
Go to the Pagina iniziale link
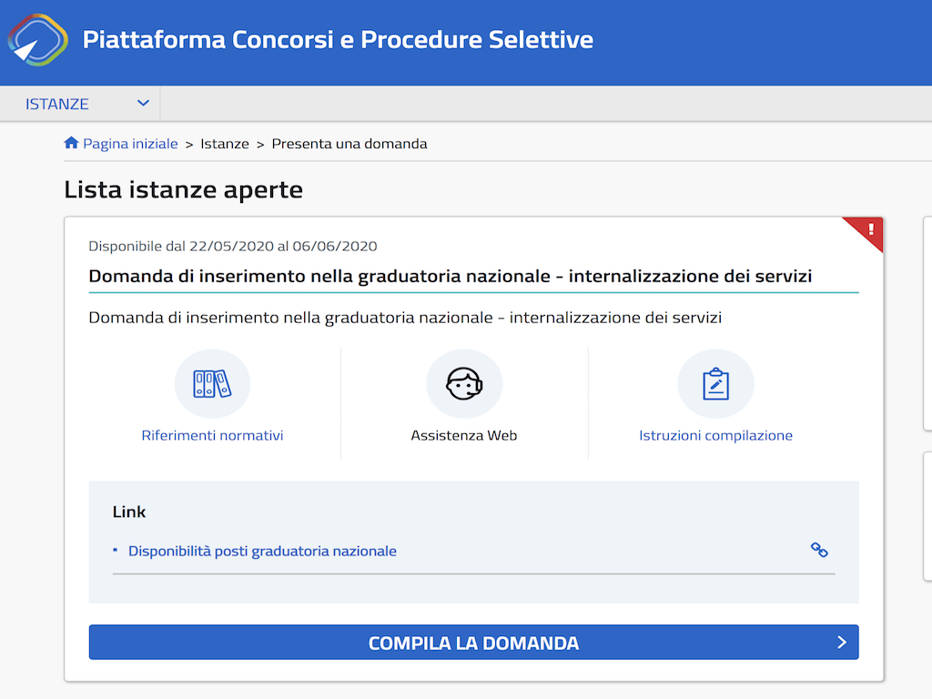pos(130,144)
